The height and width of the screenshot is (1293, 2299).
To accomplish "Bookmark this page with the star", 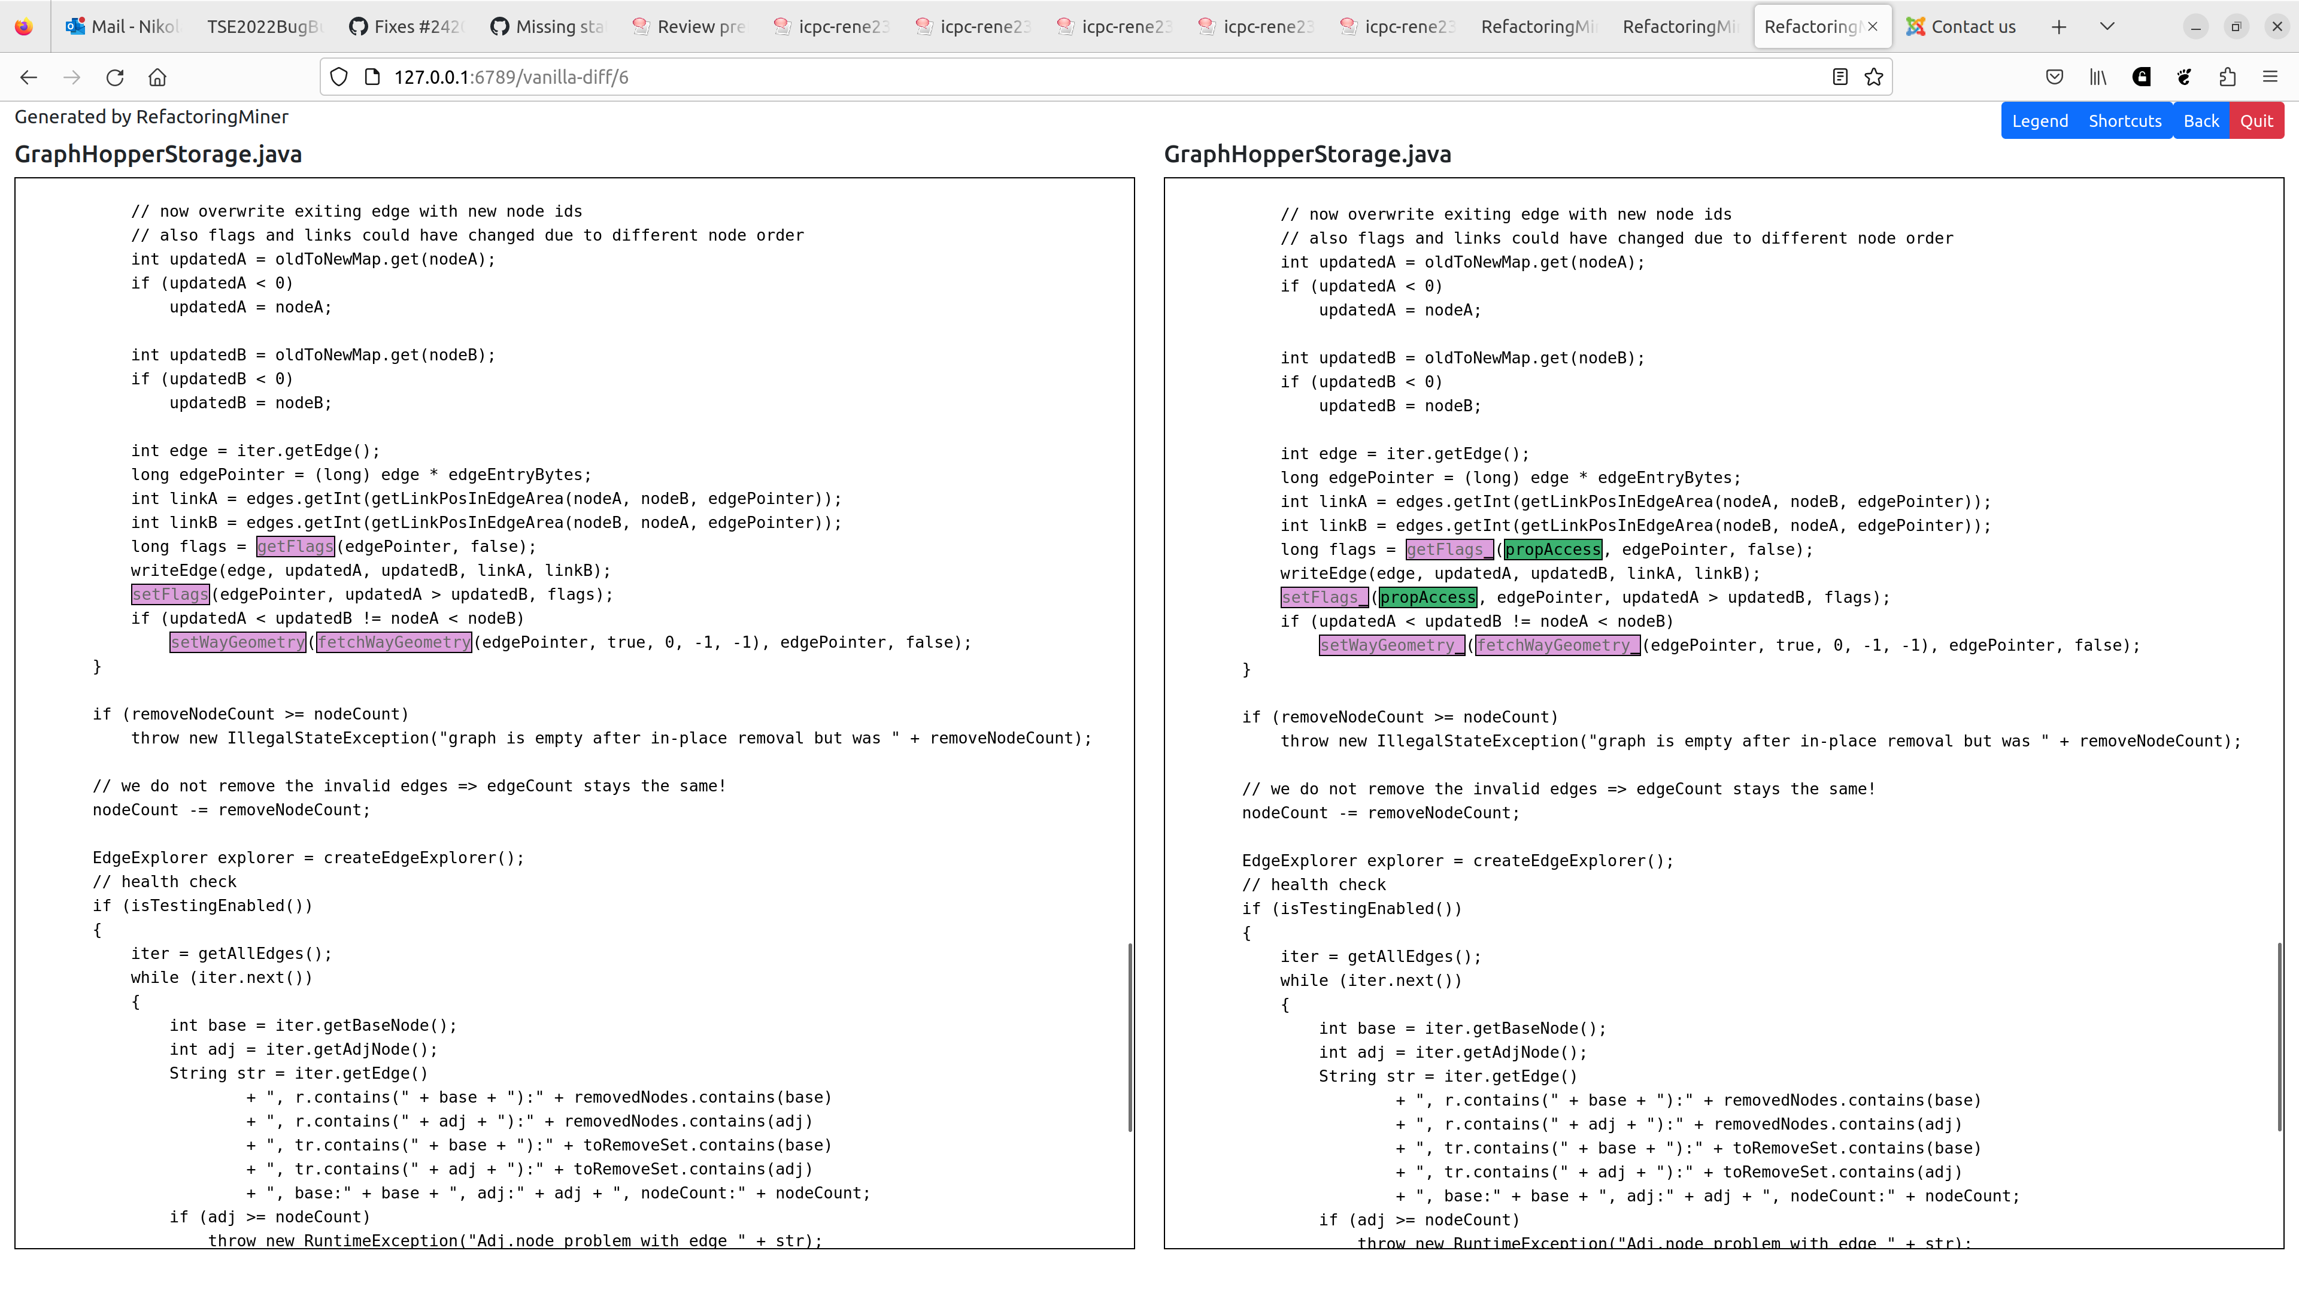I will tap(1872, 77).
